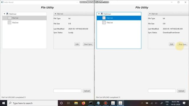Click ENG US language indicator
189x106 pixels.
pos(167,103)
